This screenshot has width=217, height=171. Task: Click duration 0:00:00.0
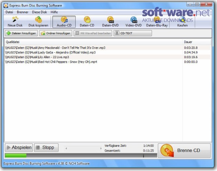[191, 62]
